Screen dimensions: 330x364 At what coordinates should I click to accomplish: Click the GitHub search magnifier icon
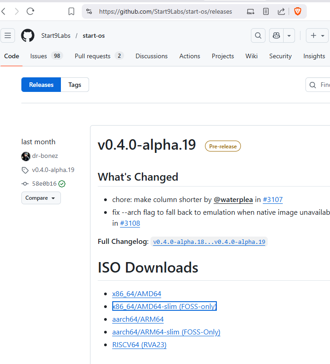(x=258, y=35)
